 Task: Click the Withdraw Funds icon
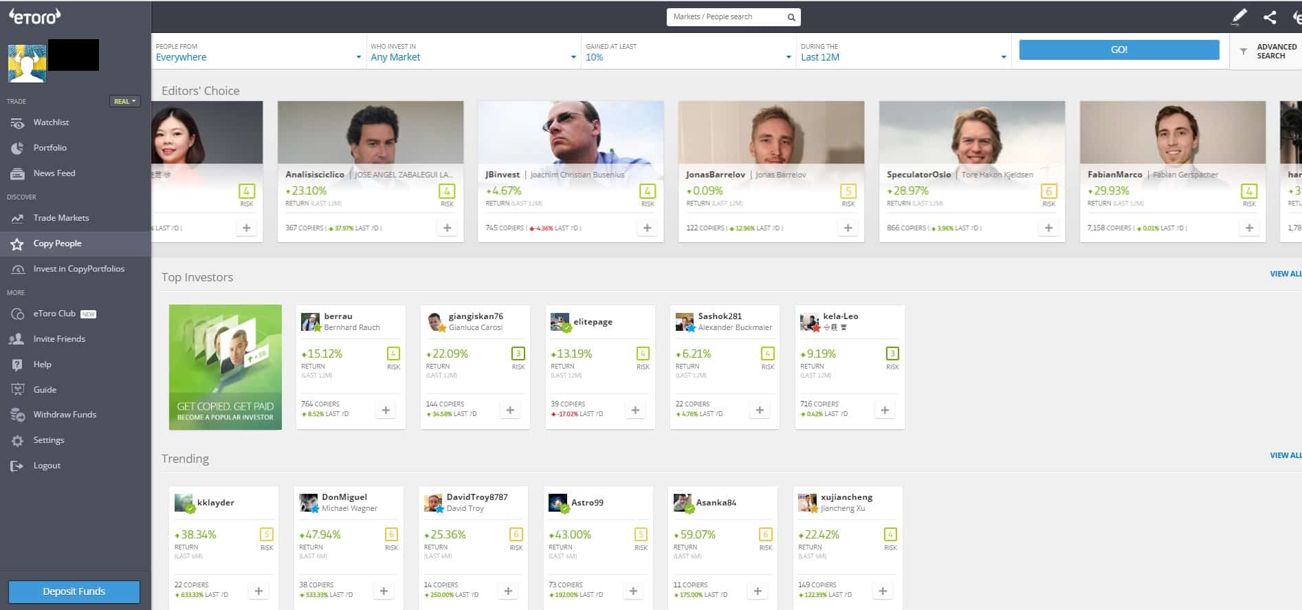pos(17,415)
